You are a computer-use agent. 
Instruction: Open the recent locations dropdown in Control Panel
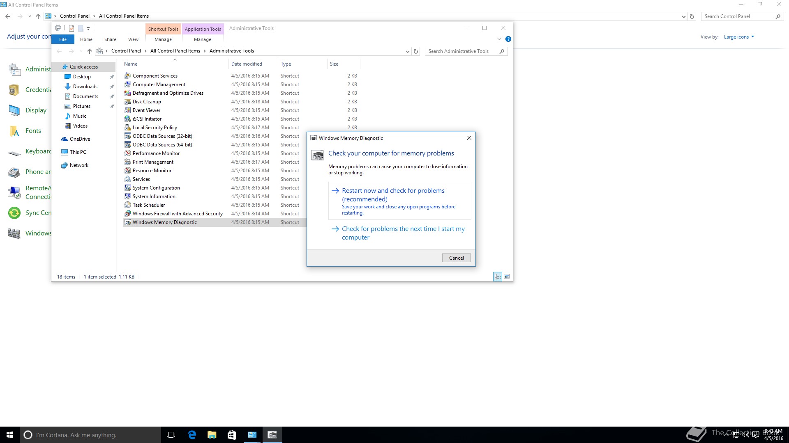(x=30, y=16)
